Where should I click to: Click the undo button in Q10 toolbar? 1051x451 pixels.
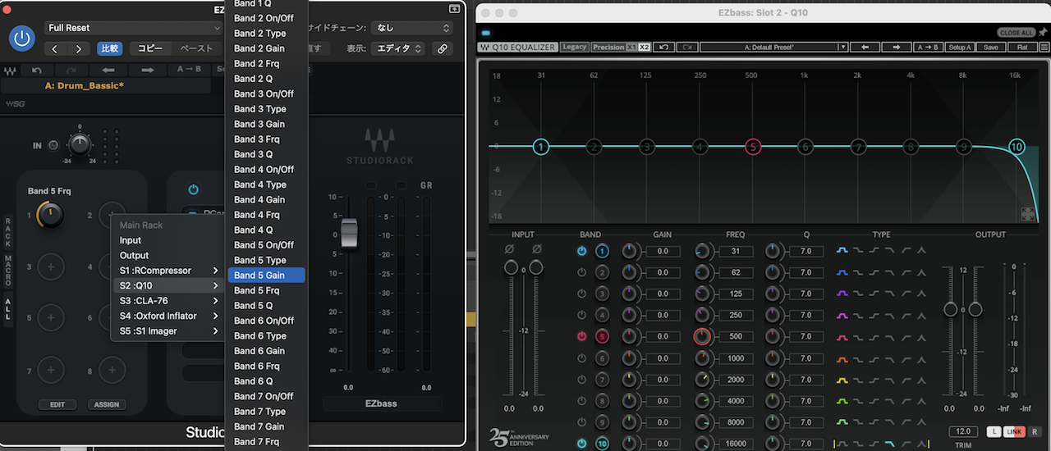click(x=664, y=47)
